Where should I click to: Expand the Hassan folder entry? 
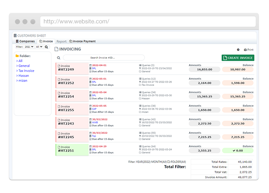[x=23, y=75]
